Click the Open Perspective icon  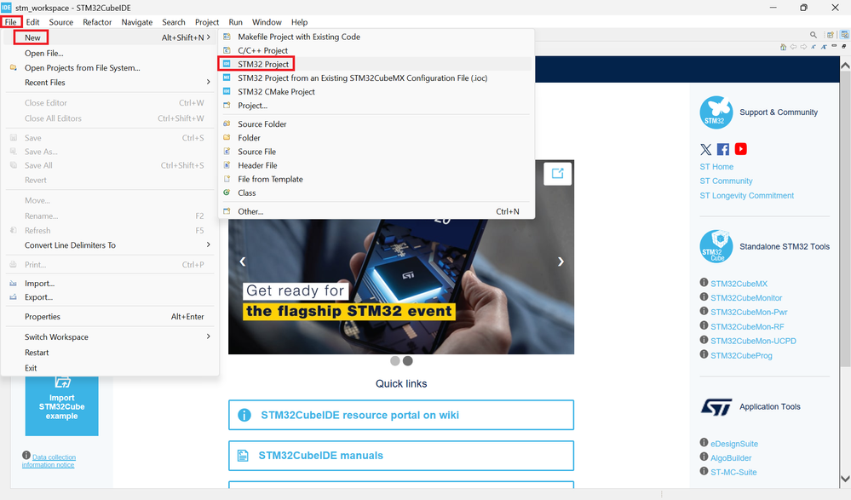[x=831, y=35]
